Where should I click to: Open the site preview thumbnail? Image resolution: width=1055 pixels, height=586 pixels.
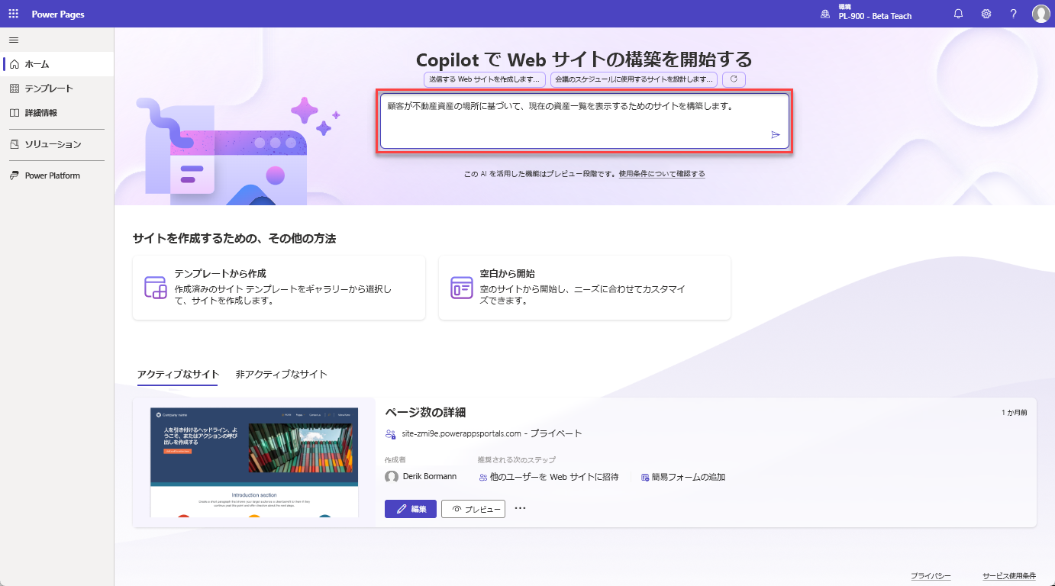pos(254,462)
